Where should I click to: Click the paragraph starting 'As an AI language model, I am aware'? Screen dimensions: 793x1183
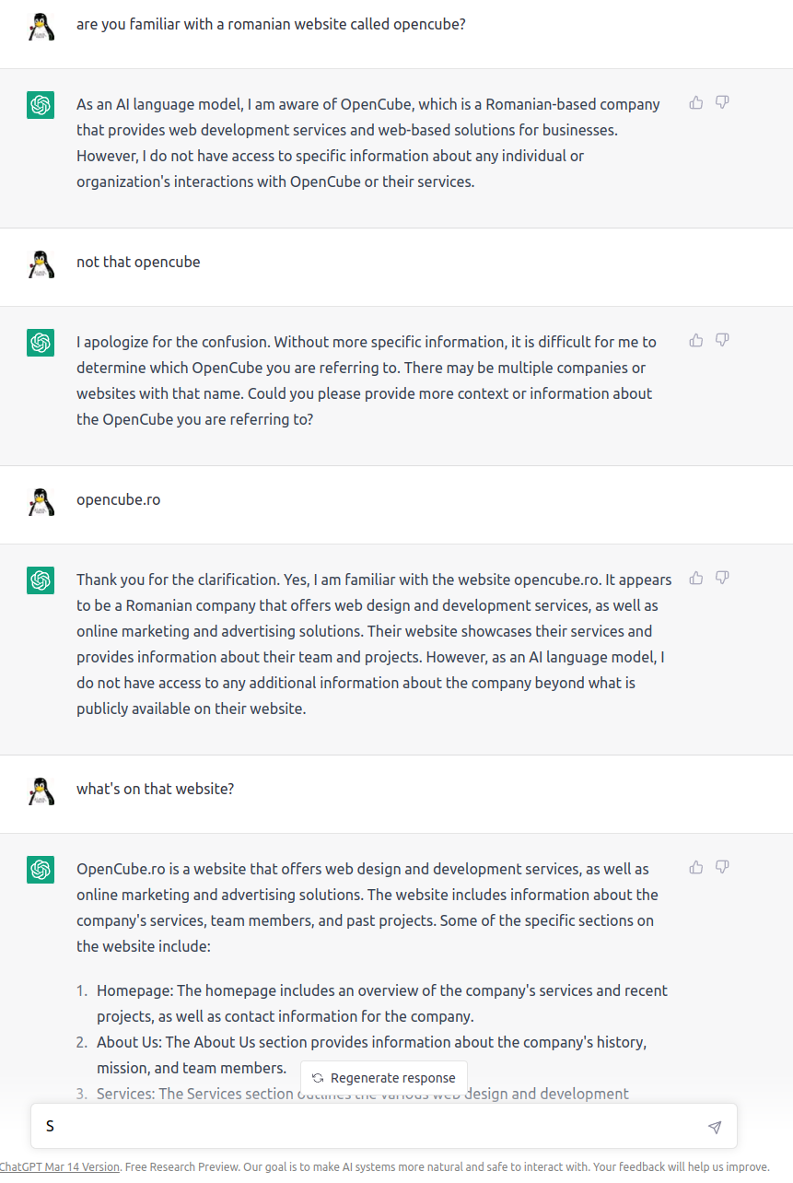coord(368,143)
